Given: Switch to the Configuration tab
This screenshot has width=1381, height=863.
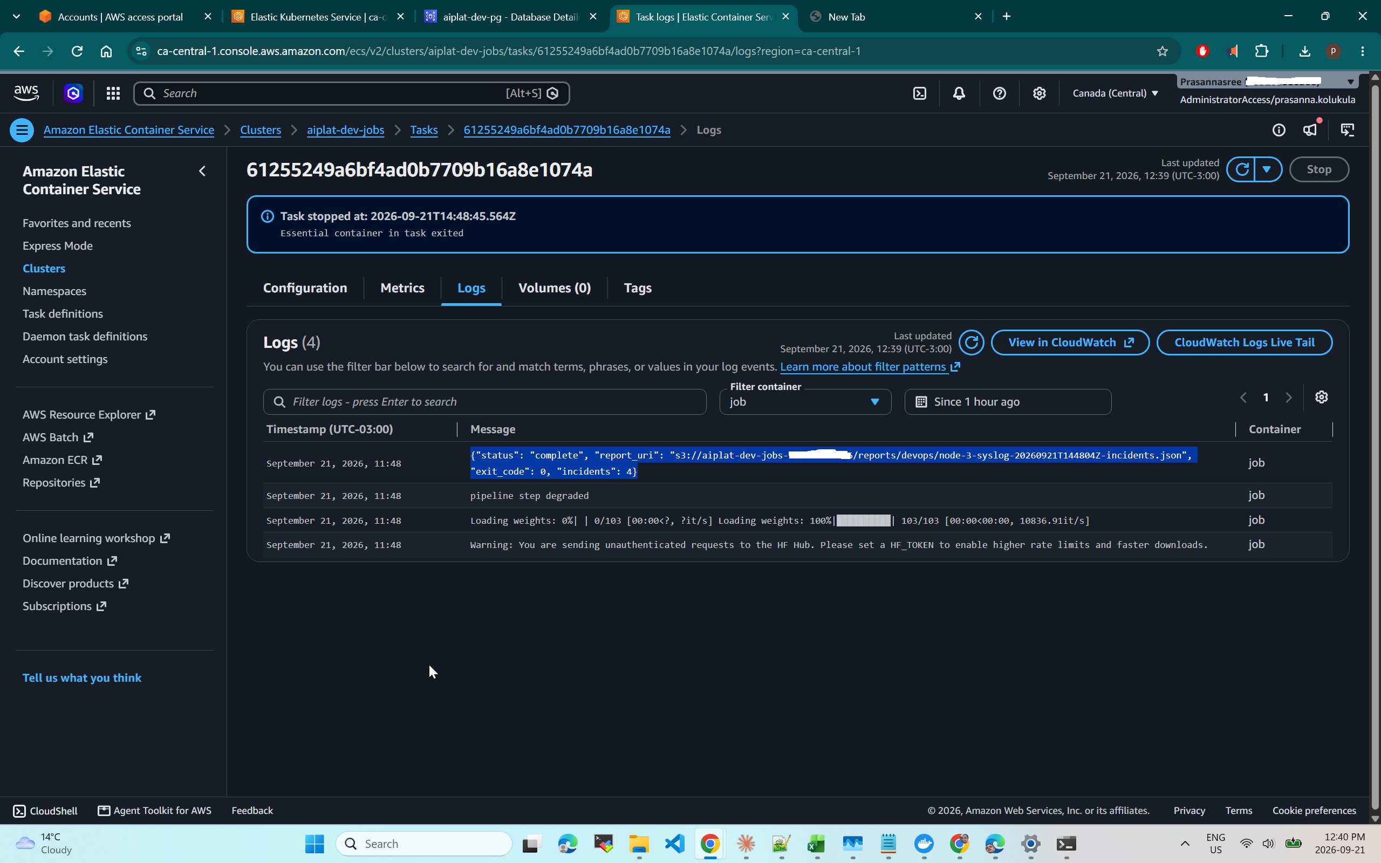Looking at the screenshot, I should coord(305,288).
